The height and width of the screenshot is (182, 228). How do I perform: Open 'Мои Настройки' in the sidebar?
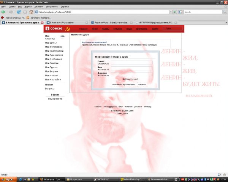(53, 80)
